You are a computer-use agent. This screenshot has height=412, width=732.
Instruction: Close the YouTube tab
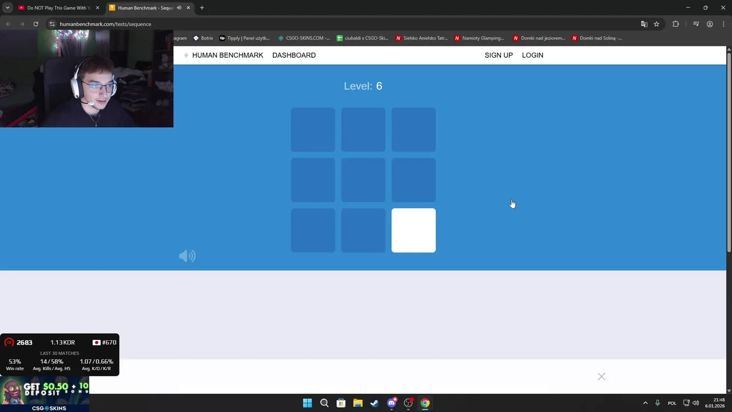click(x=97, y=8)
